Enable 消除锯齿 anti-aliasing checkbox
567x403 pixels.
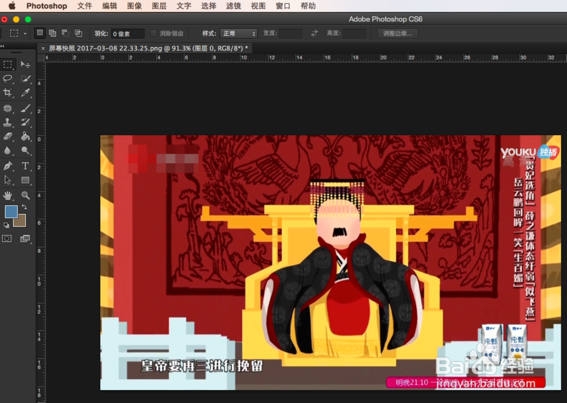pos(153,33)
